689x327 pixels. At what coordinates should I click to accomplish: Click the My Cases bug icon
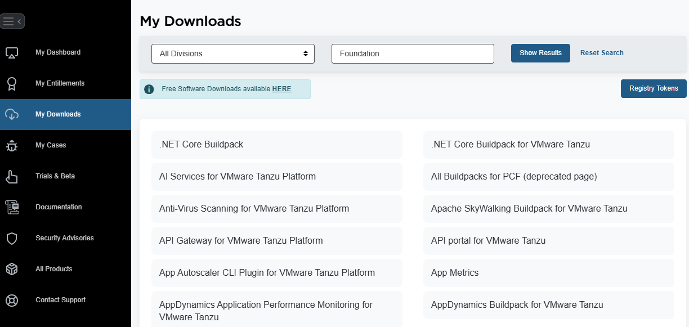pos(12,146)
